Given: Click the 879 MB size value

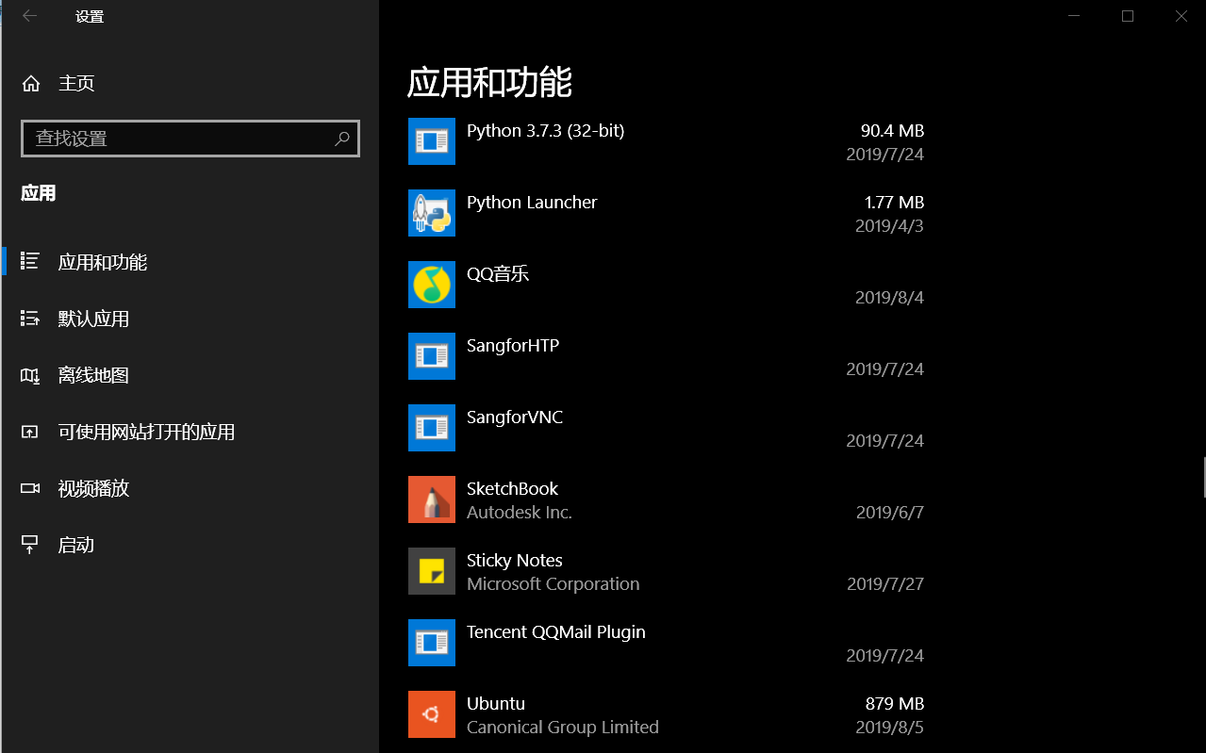Looking at the screenshot, I should click(x=895, y=704).
